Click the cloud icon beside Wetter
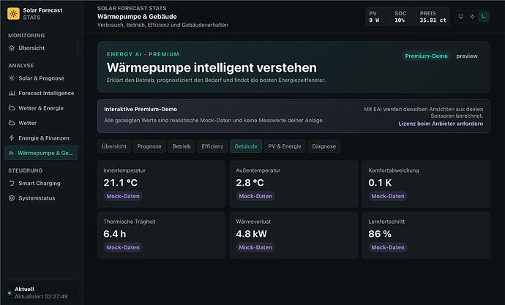The width and height of the screenshot is (505, 305). (x=12, y=123)
